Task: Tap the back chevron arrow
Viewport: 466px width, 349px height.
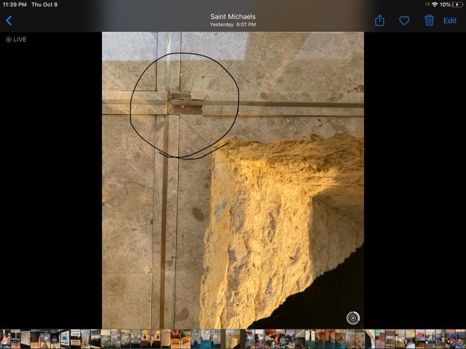Action: [9, 20]
